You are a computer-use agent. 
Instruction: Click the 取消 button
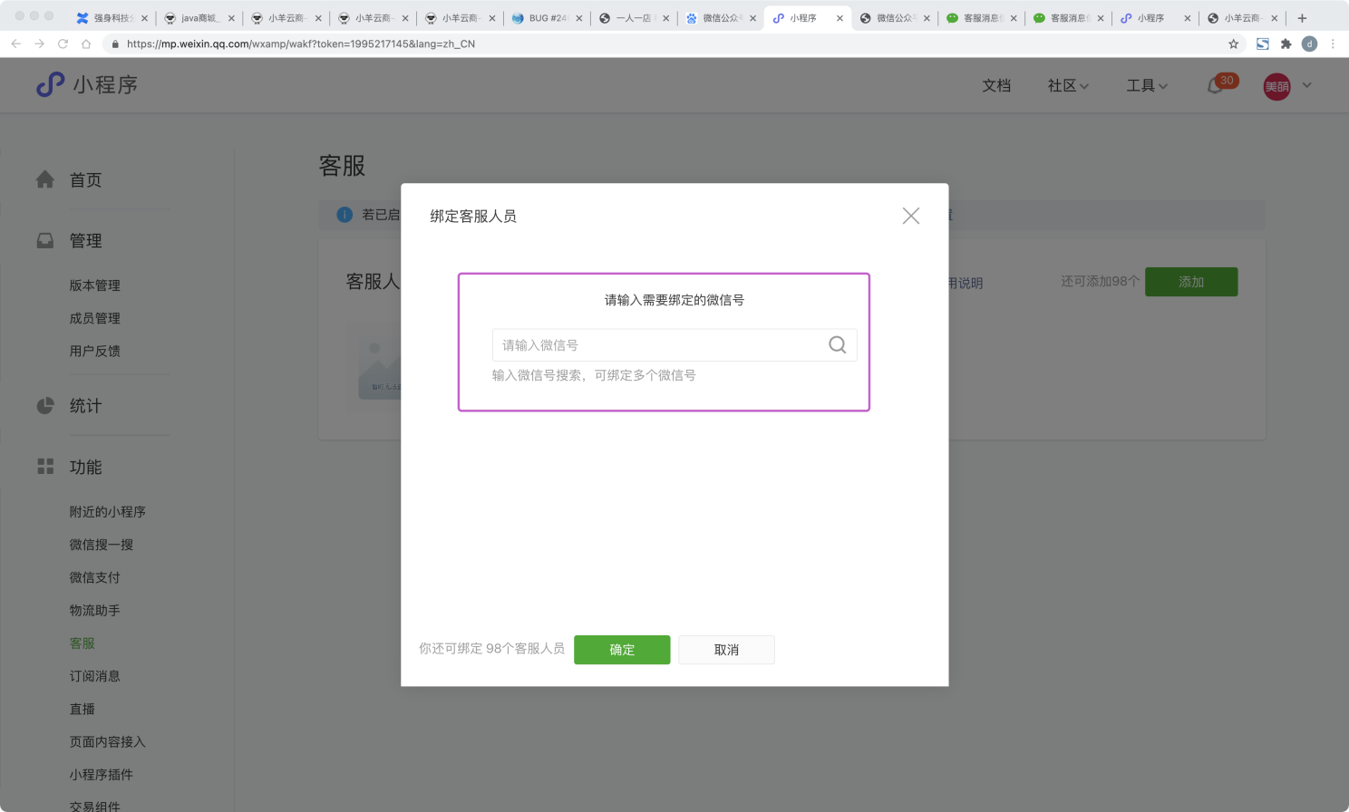(x=726, y=650)
